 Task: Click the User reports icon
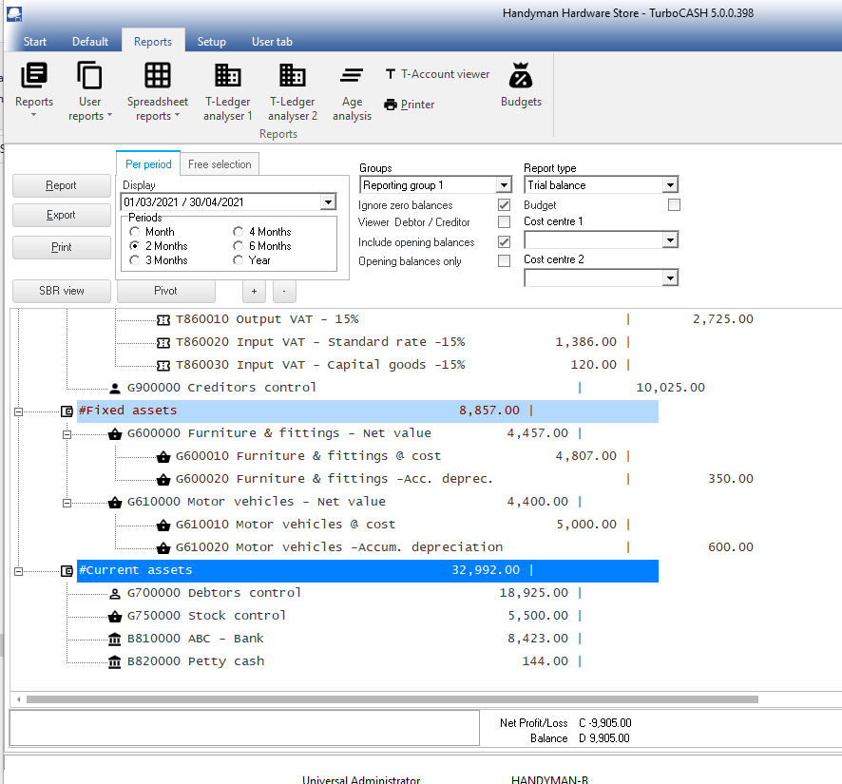(x=90, y=76)
